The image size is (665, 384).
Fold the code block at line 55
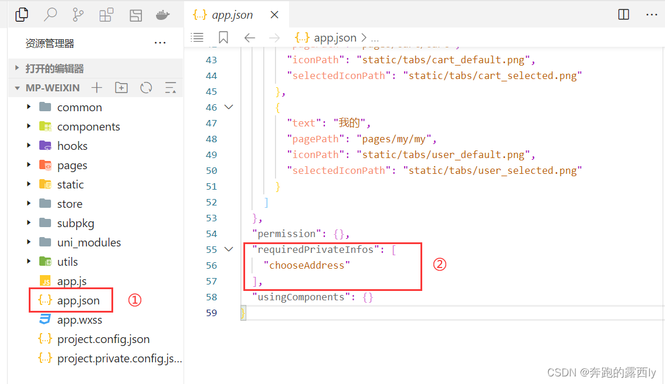tap(229, 249)
